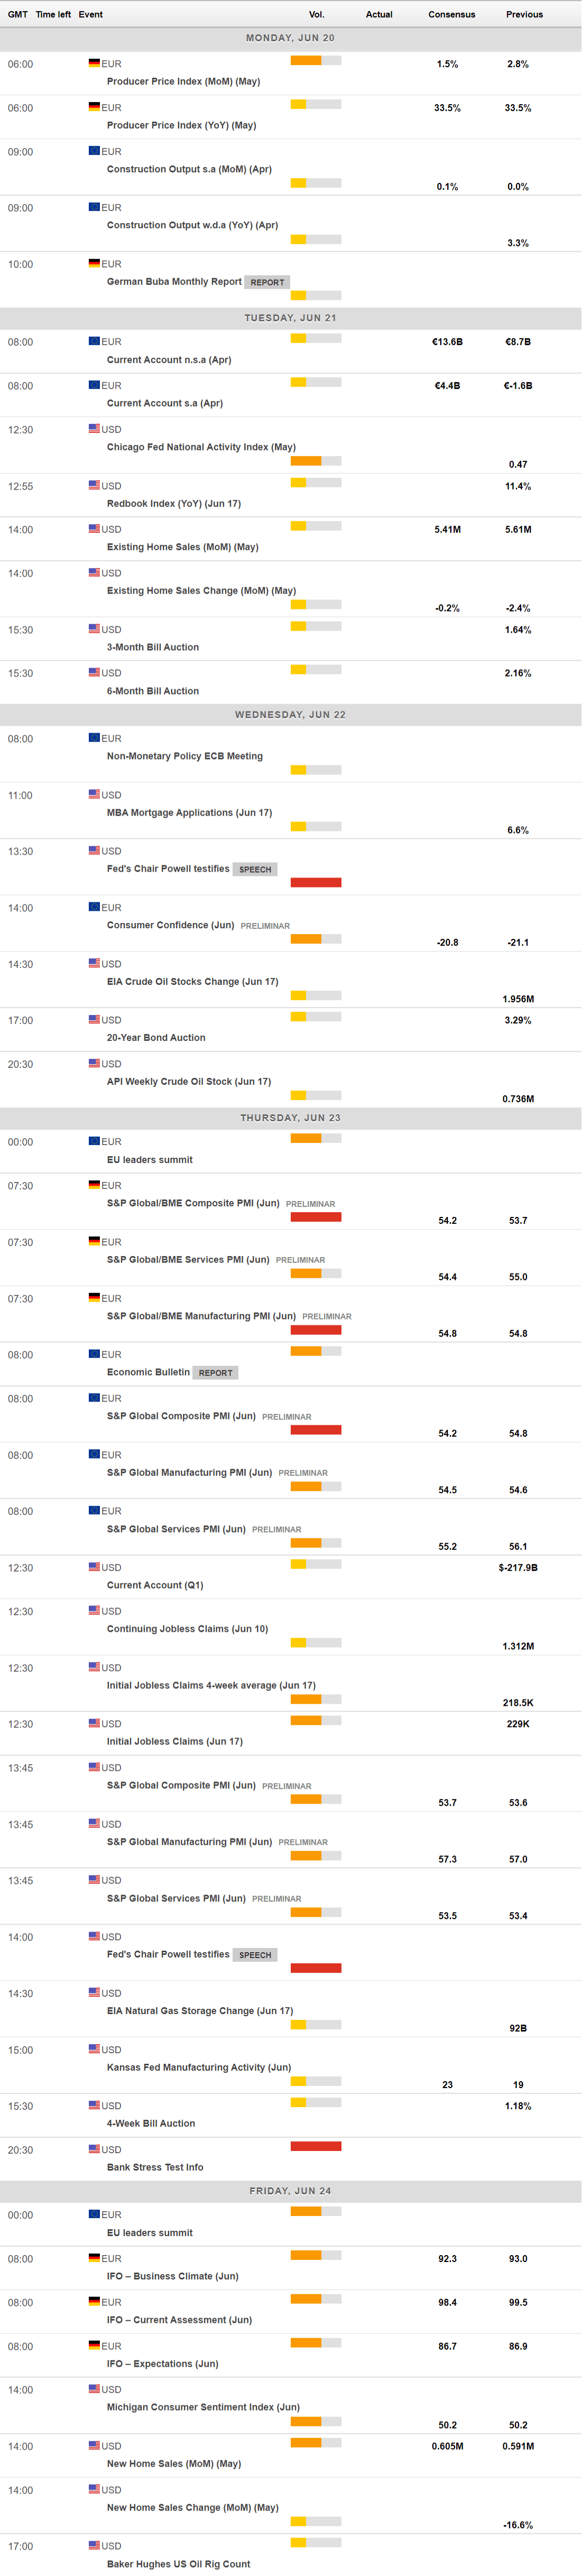Image resolution: width=582 pixels, height=2576 pixels.
Task: Click the Tuesday, Jun 21 date header
Action: (290, 318)
